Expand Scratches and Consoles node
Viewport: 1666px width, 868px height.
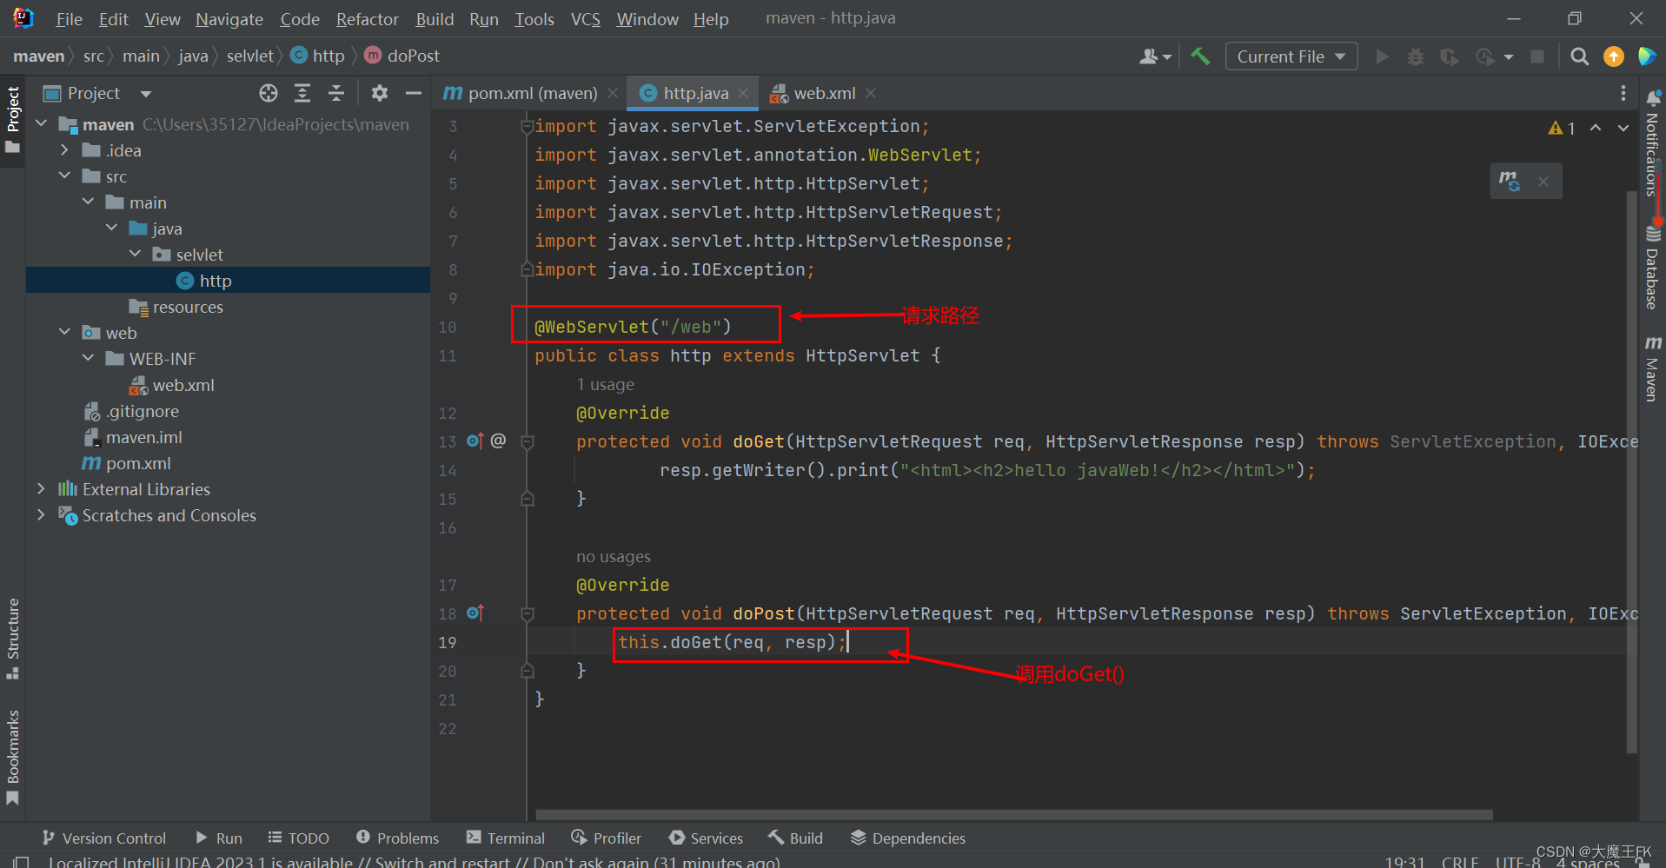[41, 515]
